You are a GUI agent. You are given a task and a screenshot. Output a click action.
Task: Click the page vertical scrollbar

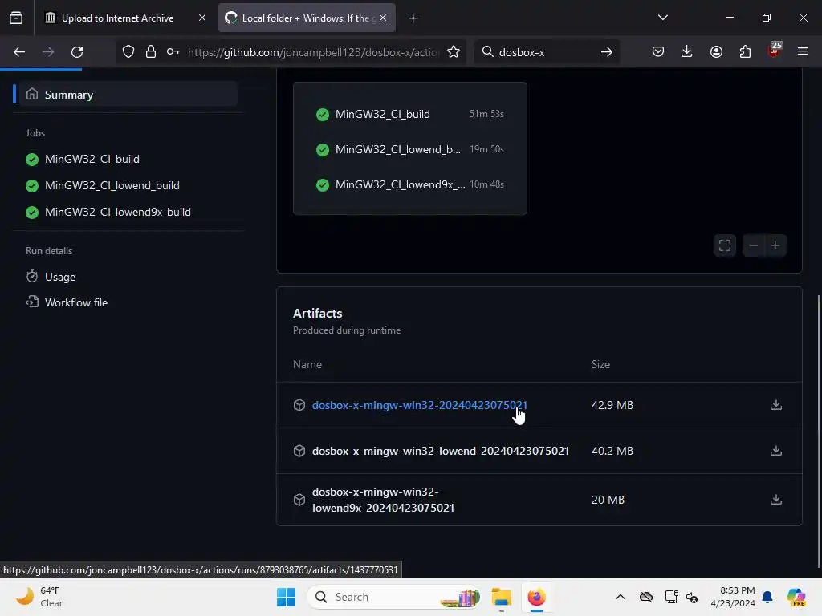tap(819, 431)
